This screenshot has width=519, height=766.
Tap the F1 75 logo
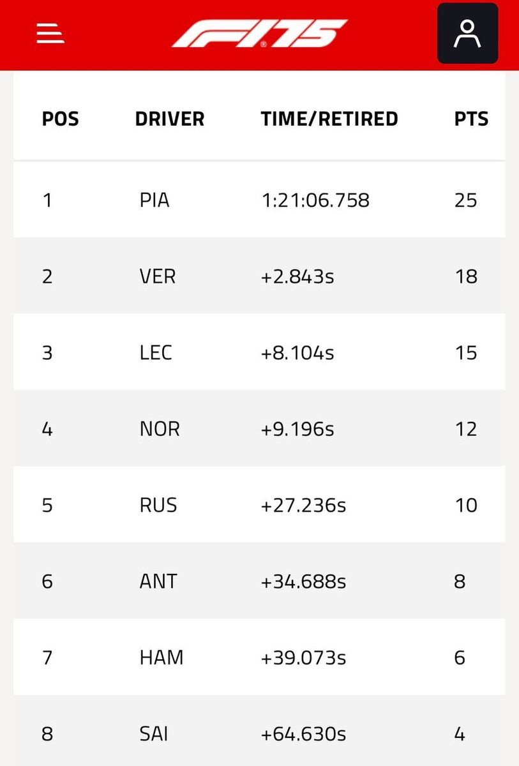tap(259, 33)
